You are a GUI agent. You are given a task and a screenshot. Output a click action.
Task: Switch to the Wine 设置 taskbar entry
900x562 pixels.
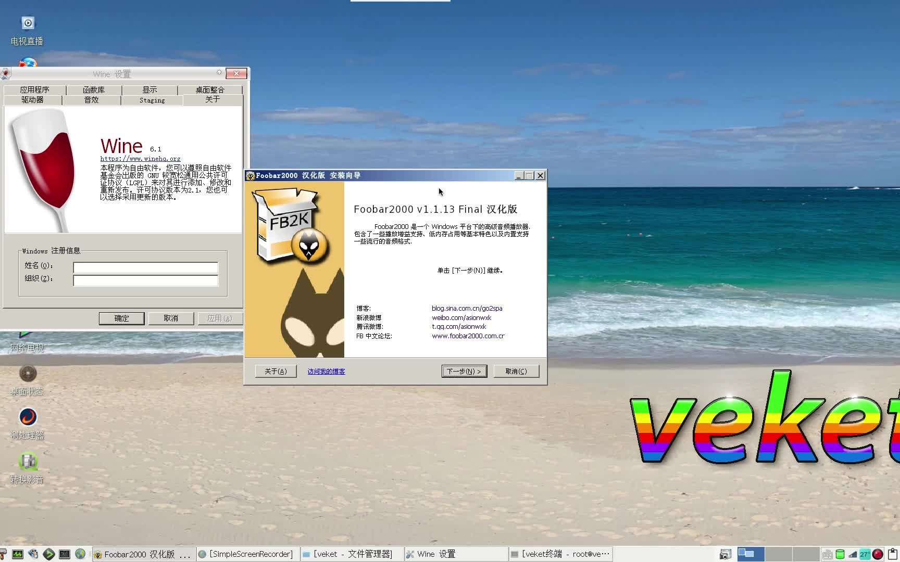[x=456, y=554]
